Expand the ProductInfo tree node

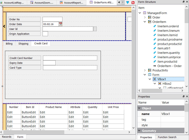click(145, 70)
